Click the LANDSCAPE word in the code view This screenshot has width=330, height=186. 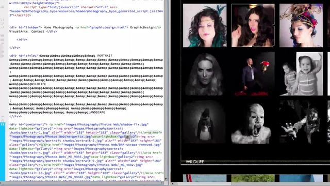(x=96, y=113)
